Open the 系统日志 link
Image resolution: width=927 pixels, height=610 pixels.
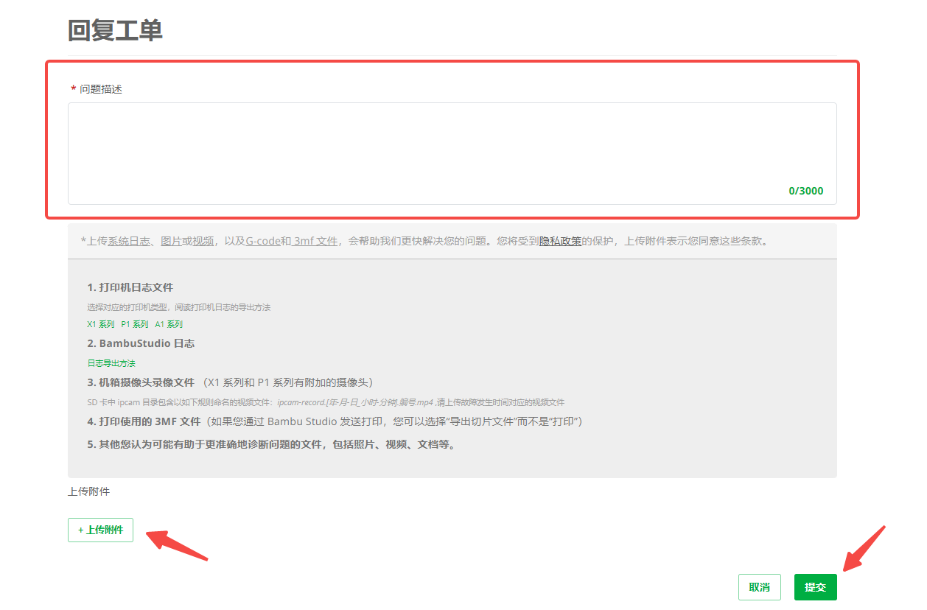[130, 241]
